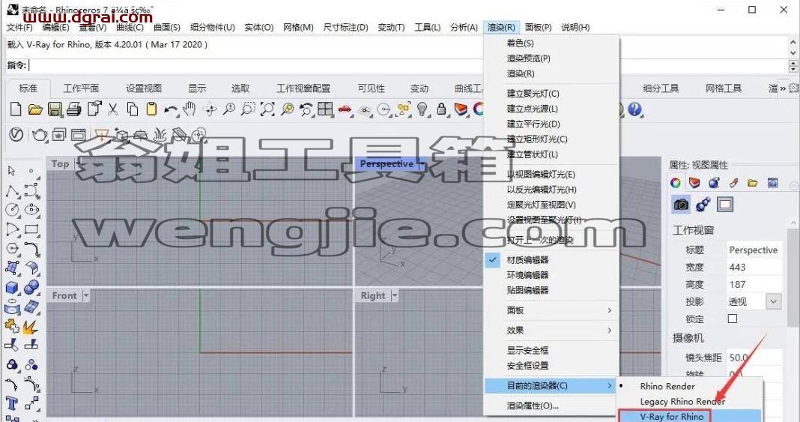800x422 pixels.
Task: Click the color wheel properties tab icon
Action: pyautogui.click(x=676, y=183)
